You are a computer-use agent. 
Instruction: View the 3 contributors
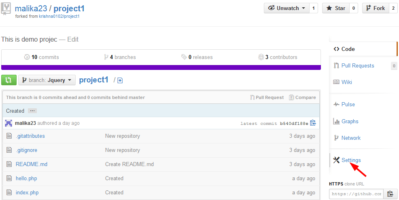coord(278,57)
